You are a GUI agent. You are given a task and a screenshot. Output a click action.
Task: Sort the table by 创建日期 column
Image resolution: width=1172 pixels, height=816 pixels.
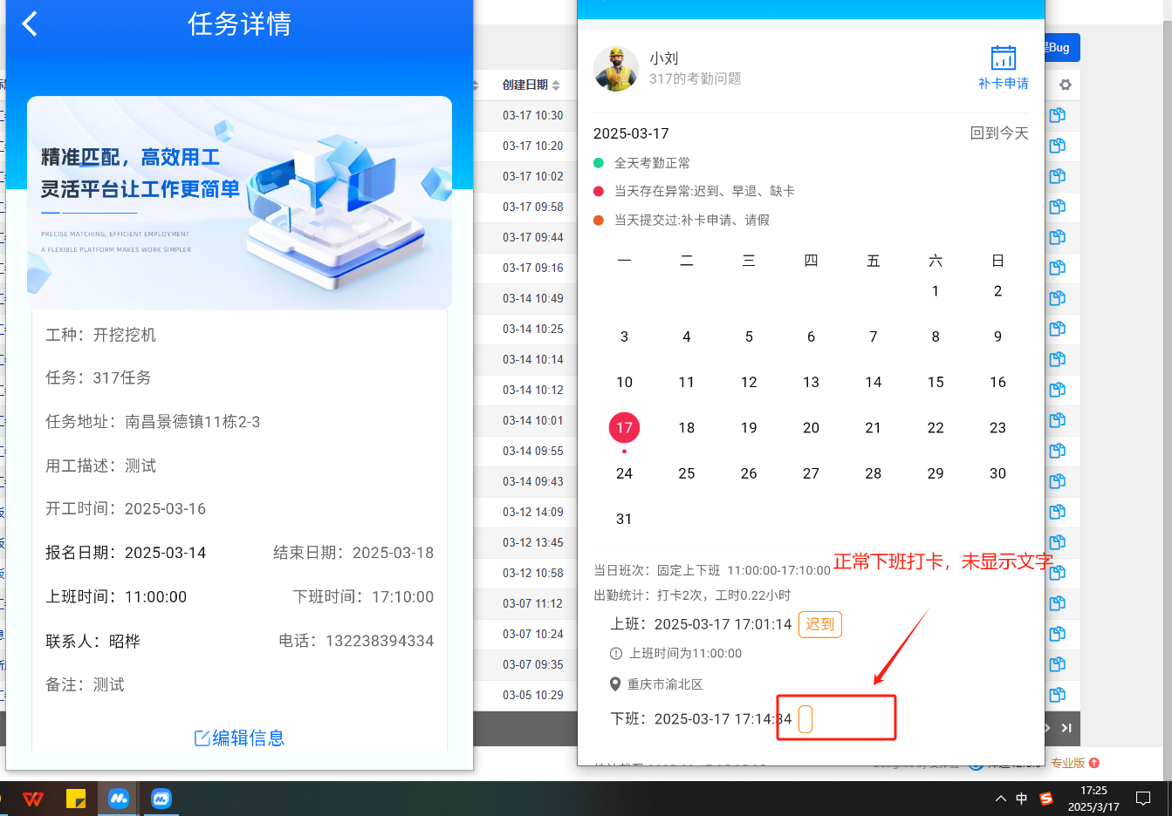(556, 85)
